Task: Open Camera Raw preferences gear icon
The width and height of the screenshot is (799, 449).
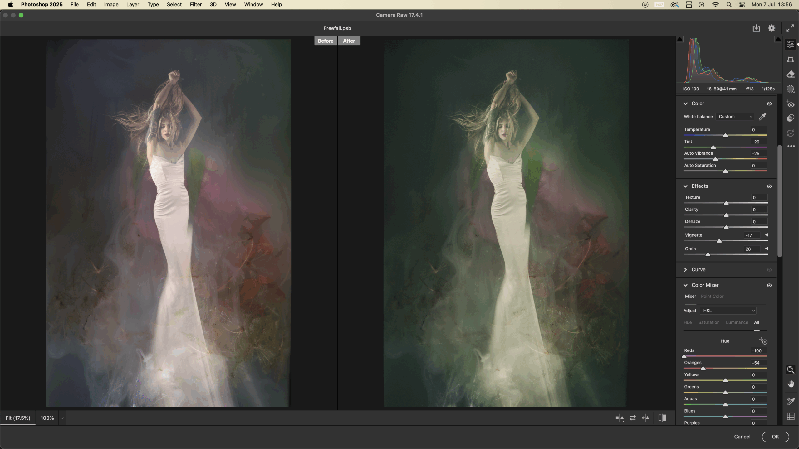Action: pyautogui.click(x=772, y=28)
